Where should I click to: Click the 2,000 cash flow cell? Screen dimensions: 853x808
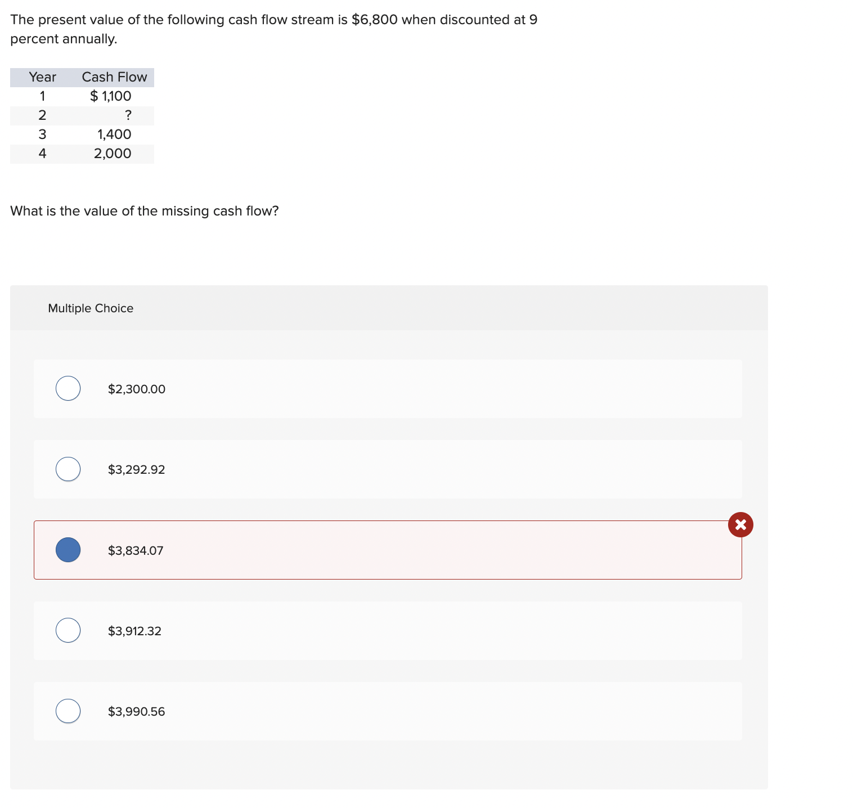point(113,154)
